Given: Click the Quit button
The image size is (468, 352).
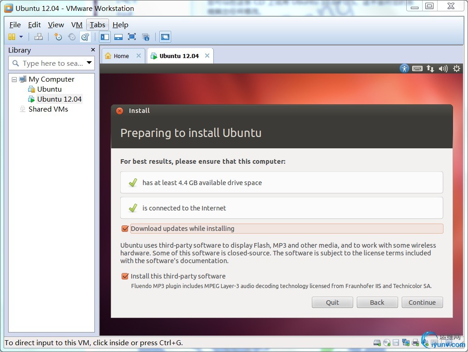Looking at the screenshot, I should [332, 303].
